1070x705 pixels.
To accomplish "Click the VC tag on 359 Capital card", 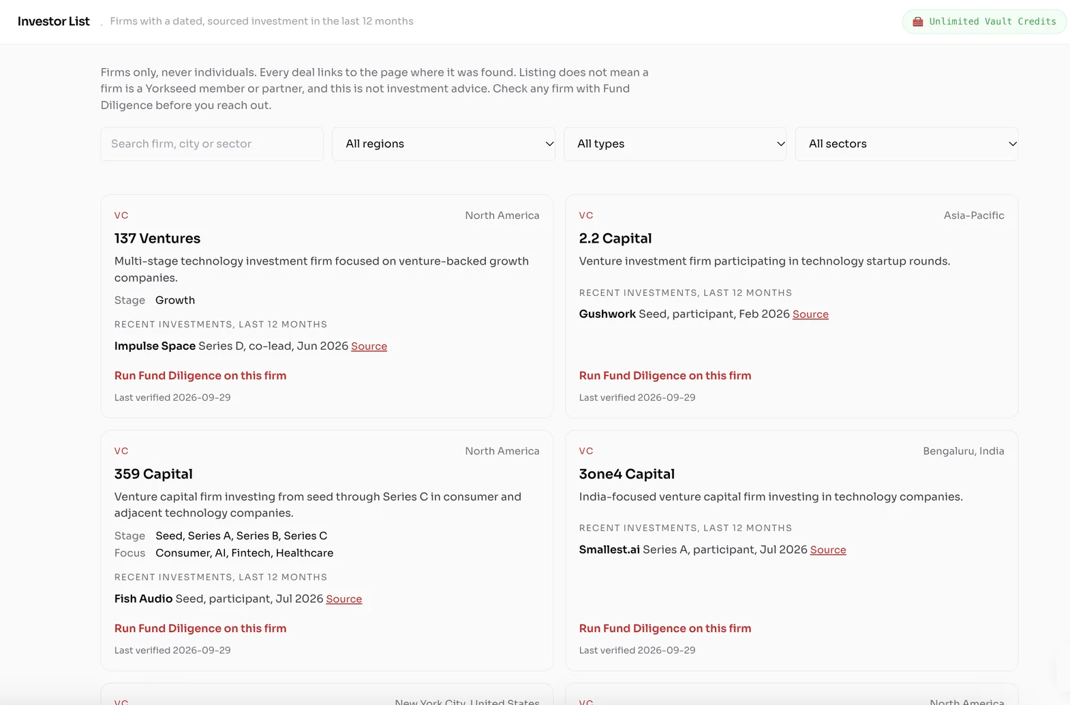I will (121, 451).
